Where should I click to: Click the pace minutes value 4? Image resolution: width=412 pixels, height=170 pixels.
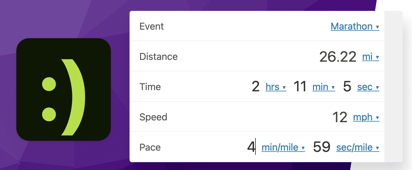251,148
